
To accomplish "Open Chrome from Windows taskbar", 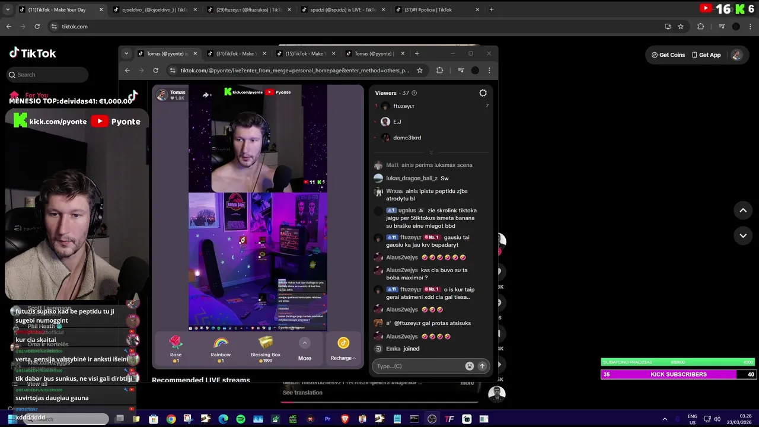I will coord(171,419).
